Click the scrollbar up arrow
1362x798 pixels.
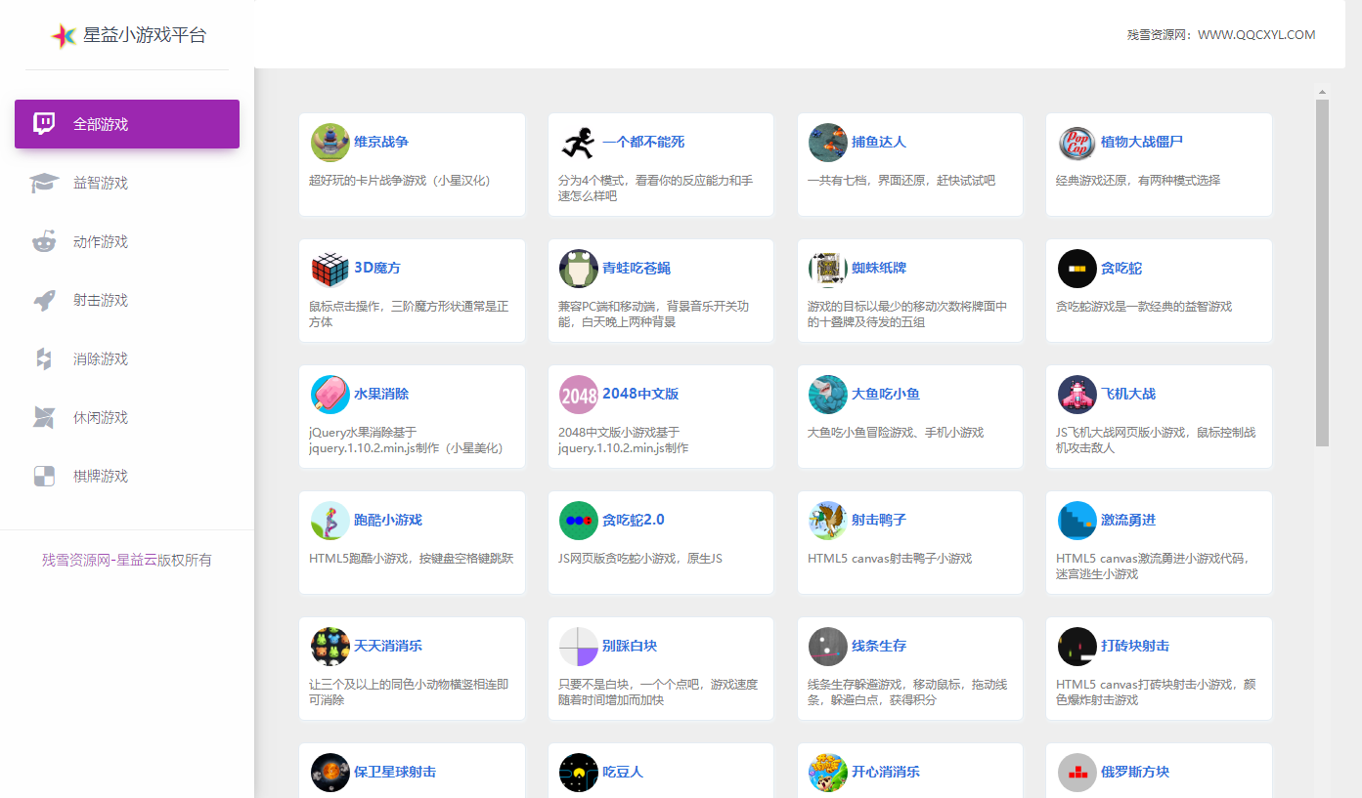pyautogui.click(x=1322, y=93)
